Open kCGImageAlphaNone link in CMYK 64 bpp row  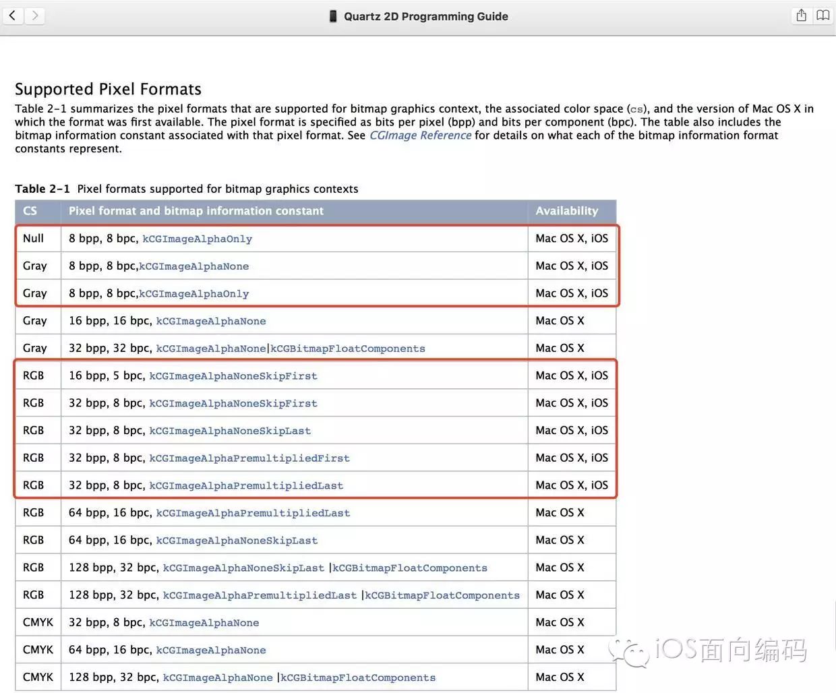click(211, 651)
